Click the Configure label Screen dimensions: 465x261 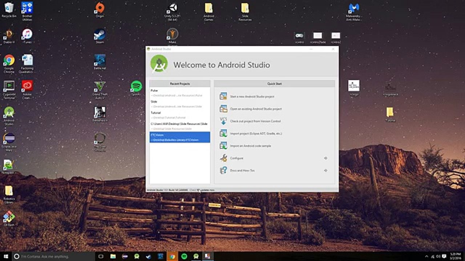tap(236, 158)
